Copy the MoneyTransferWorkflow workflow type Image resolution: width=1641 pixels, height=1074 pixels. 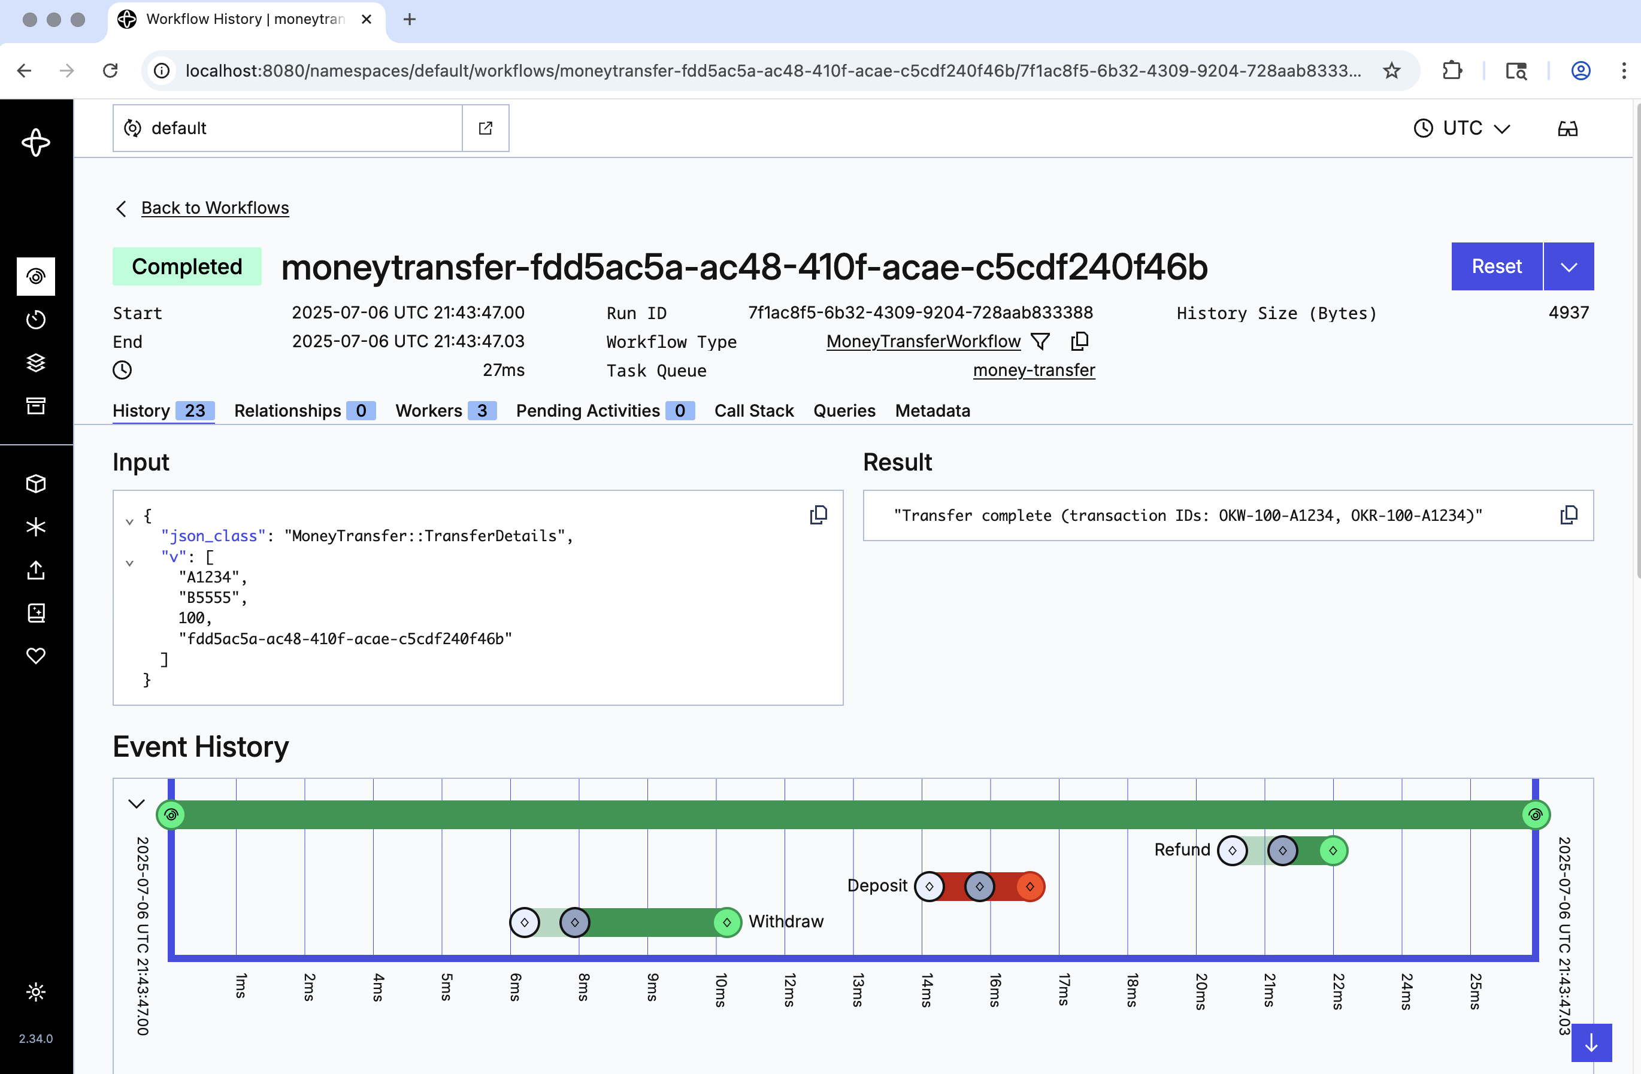pos(1080,341)
